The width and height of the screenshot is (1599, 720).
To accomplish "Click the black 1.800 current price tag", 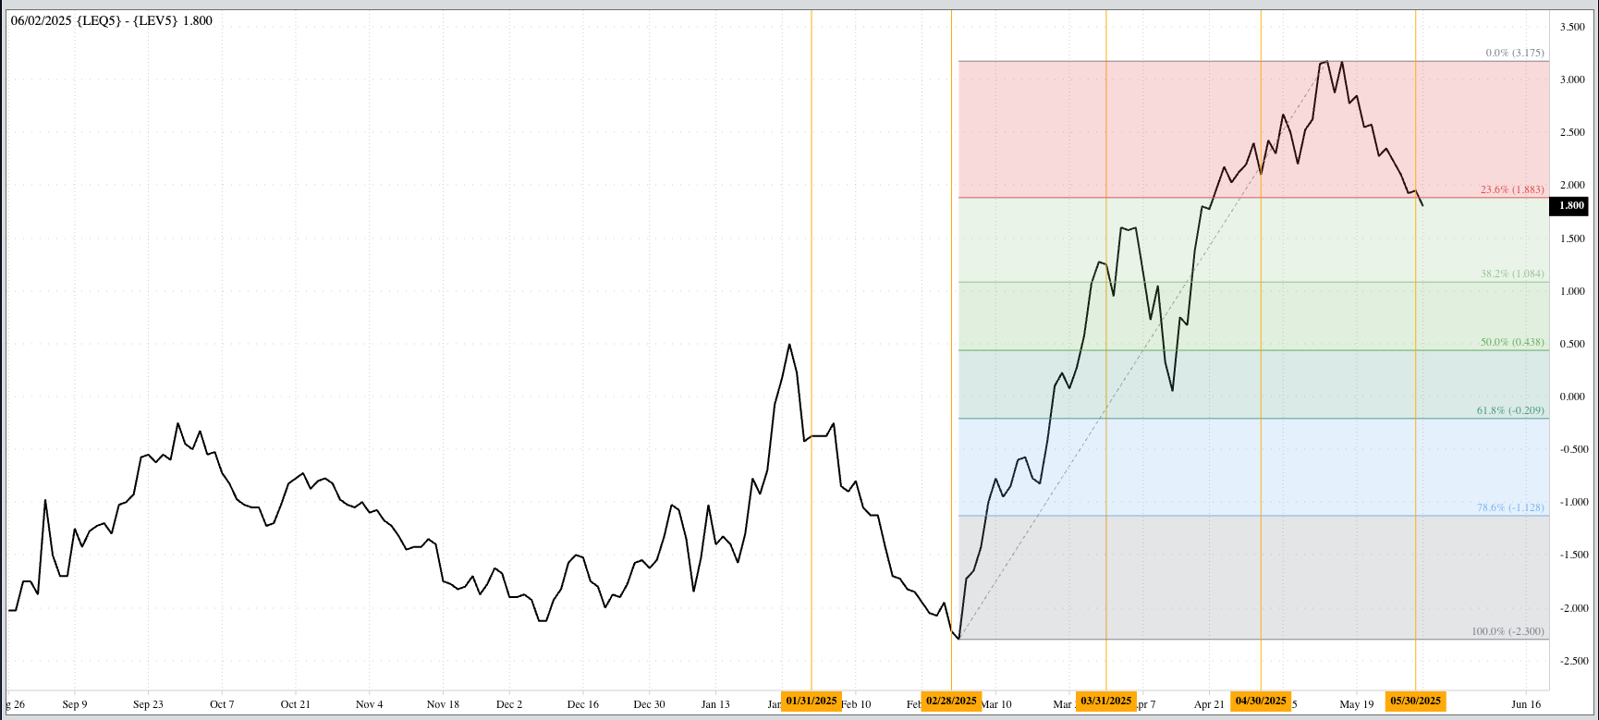I will click(x=1570, y=205).
